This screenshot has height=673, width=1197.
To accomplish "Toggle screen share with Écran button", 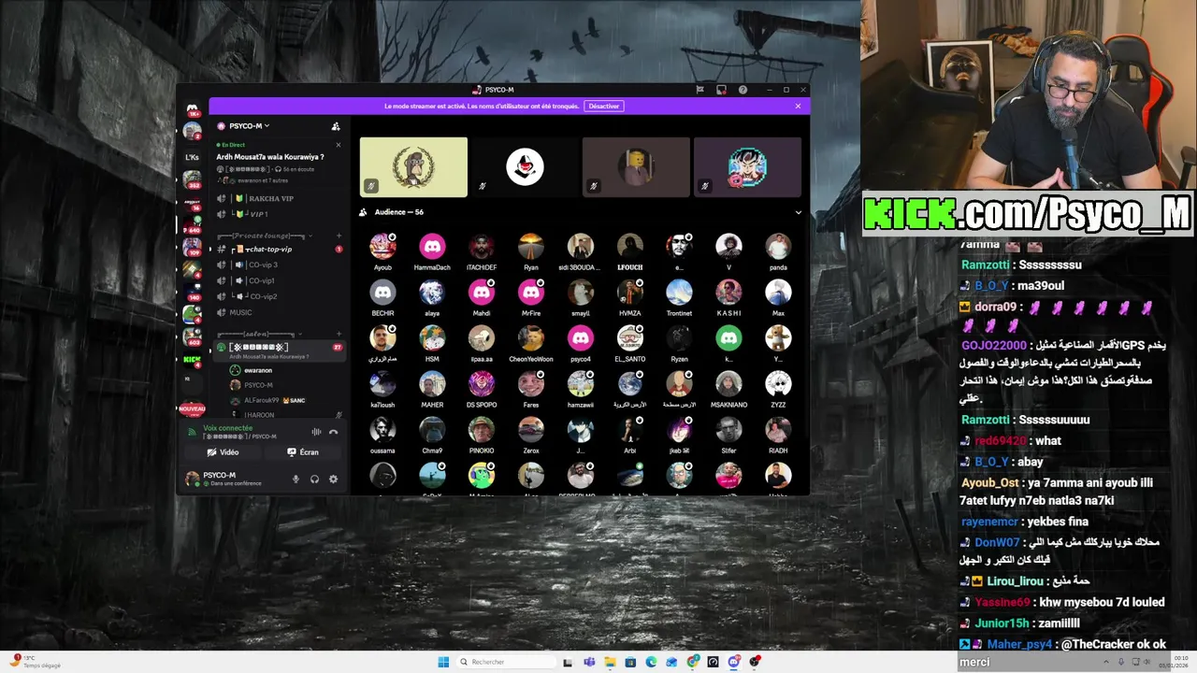I will click(303, 452).
